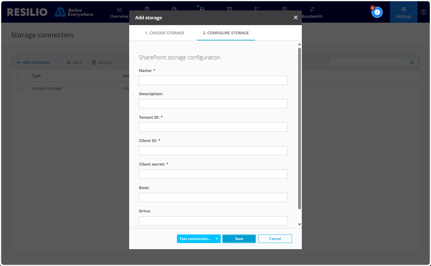The width and height of the screenshot is (431, 266).
Task: Select the Configure Storage tab
Action: [x=226, y=33]
